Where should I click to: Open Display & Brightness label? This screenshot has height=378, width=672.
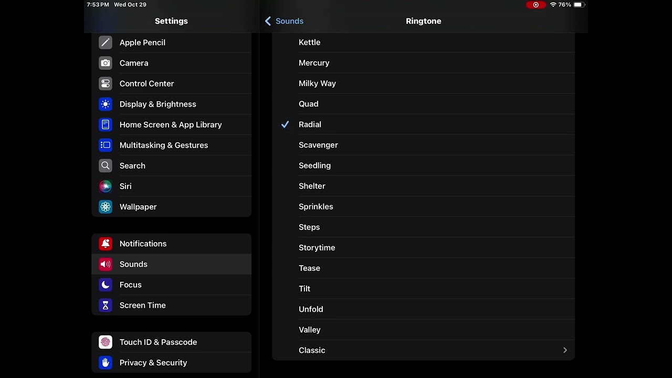click(157, 104)
